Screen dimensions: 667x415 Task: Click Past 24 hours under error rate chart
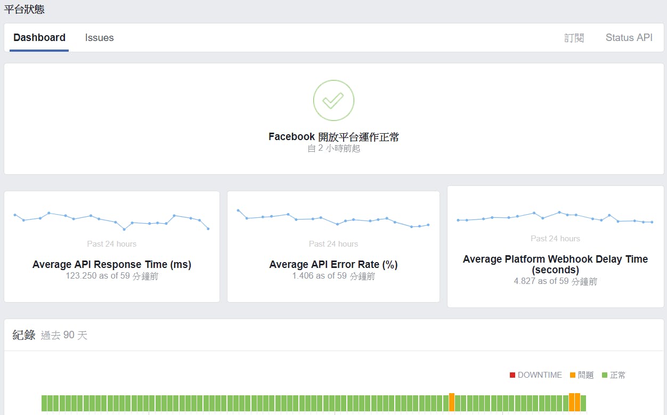click(333, 243)
